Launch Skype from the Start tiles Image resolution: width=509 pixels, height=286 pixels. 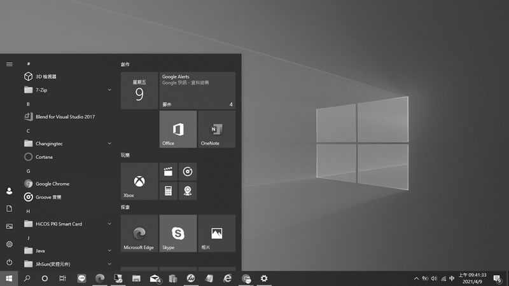[x=178, y=233]
